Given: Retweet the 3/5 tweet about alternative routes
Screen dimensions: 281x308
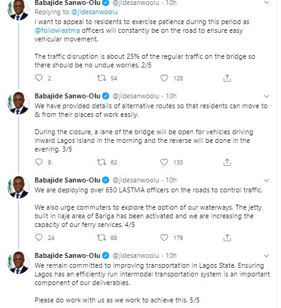Looking at the screenshot, I should pos(101,162).
